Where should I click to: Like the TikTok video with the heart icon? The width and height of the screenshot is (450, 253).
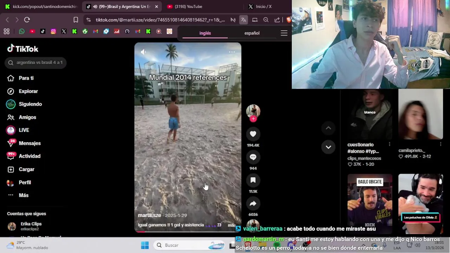pos(253,134)
